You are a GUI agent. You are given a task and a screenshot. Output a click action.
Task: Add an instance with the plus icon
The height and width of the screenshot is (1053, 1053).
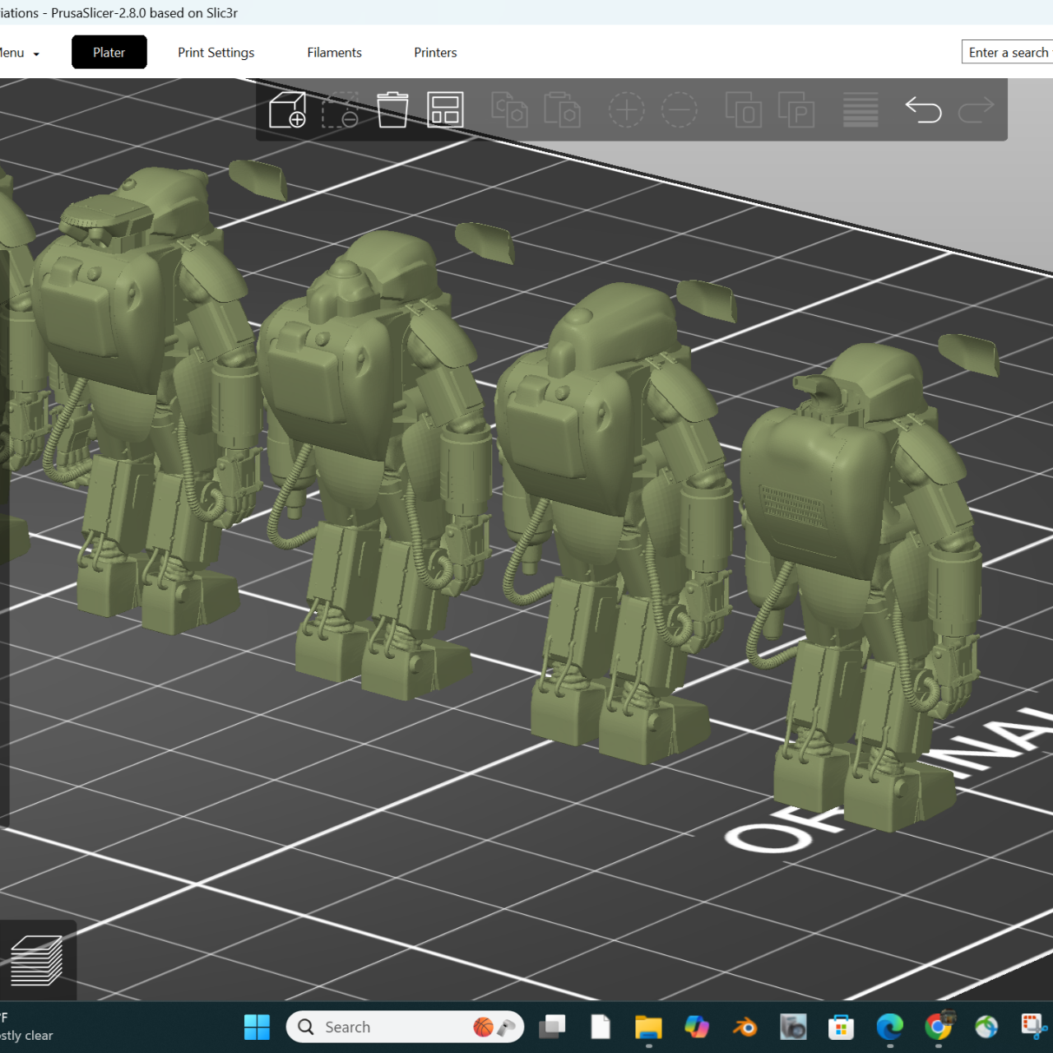point(626,110)
